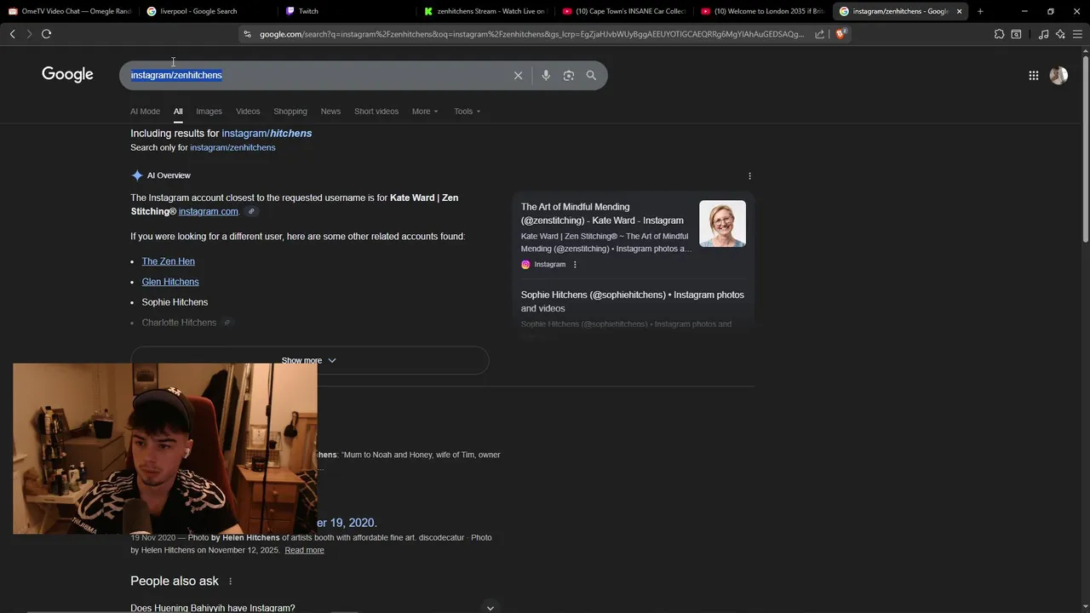Click the browser forward arrow
This screenshot has height=613, width=1090.
[x=29, y=34]
